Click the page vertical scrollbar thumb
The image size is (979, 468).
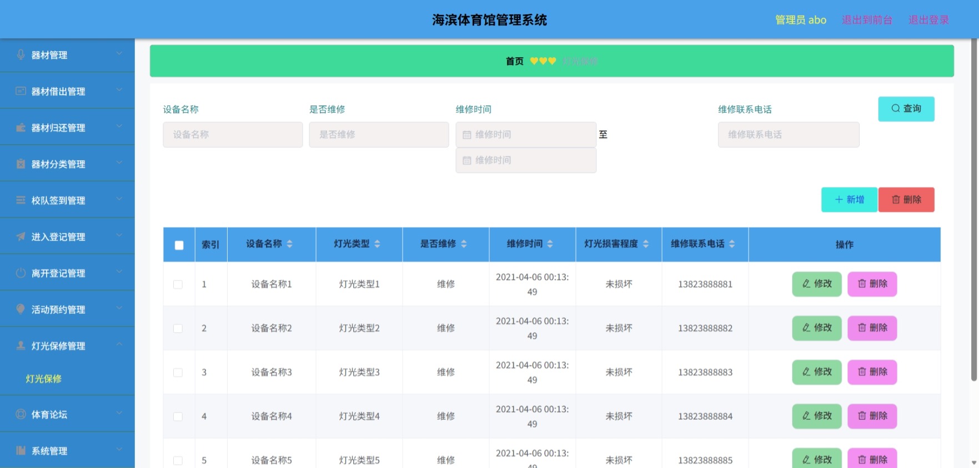[973, 210]
